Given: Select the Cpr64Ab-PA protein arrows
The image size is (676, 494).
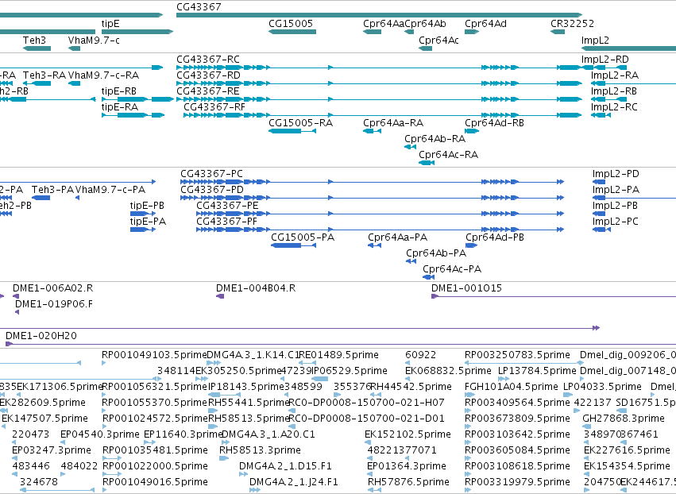Looking at the screenshot, I should coord(411,261).
